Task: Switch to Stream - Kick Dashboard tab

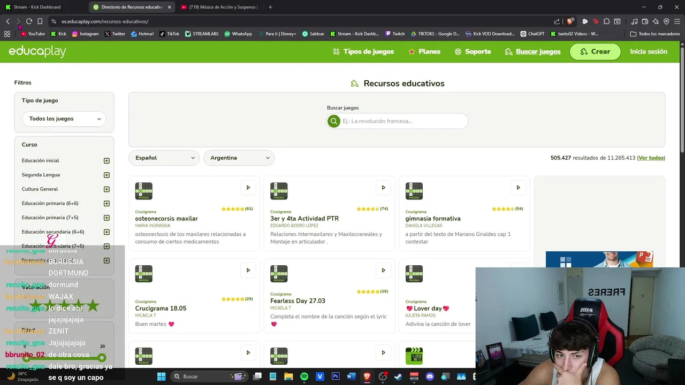Action: click(x=42, y=7)
